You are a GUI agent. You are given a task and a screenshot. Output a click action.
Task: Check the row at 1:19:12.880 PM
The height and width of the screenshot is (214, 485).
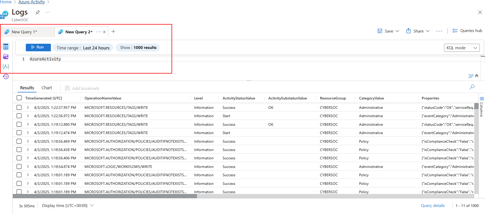pyautogui.click(x=19, y=124)
